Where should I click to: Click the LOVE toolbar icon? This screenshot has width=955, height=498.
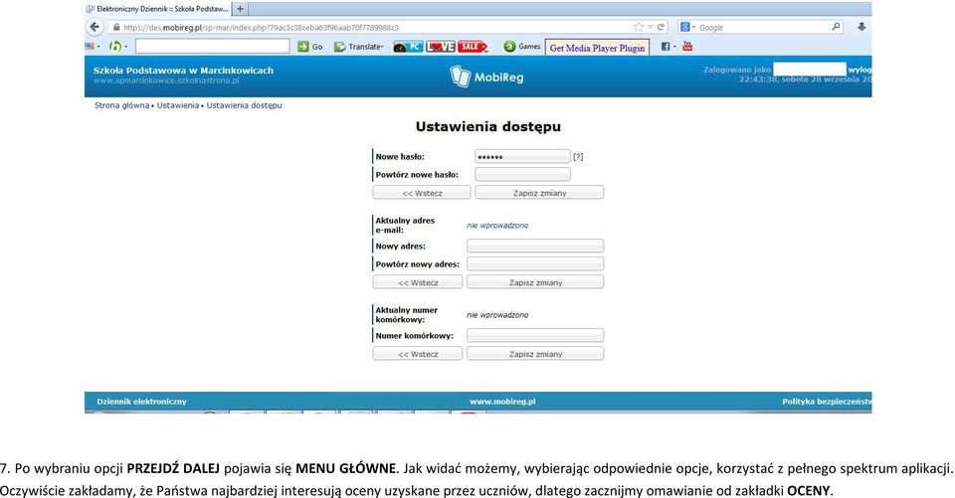tap(441, 47)
